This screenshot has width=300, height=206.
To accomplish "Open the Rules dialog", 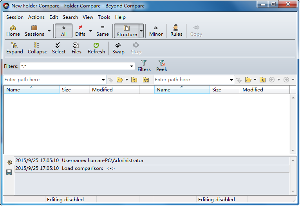I will 176,31.
